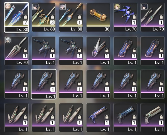Select the blue-pink pistol at Lv. 1

click(x=98, y=117)
